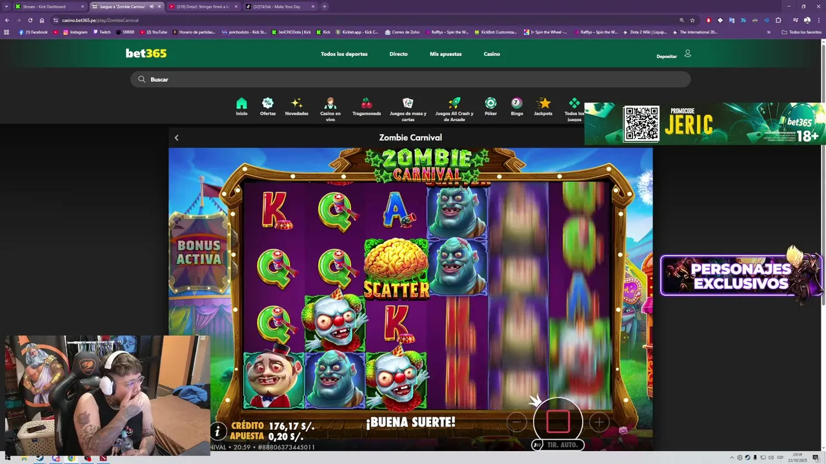
Task: Switch to the Dota2 Stringer YouTube tab
Action: click(x=203, y=6)
